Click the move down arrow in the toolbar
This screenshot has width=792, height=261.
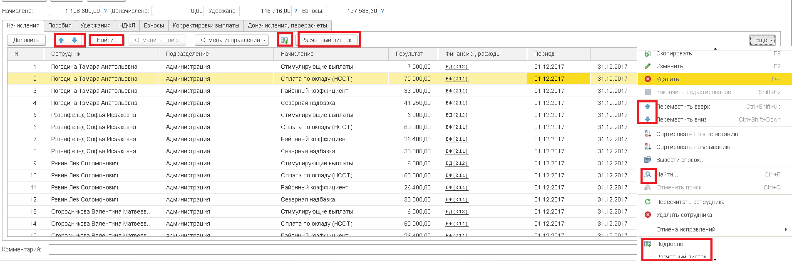(x=74, y=40)
